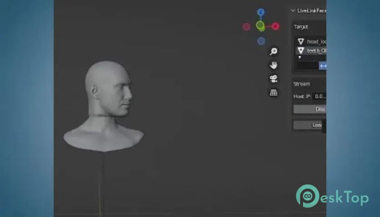
Task: Collapse the LiveLinkFace panel chevron
Action: click(x=293, y=10)
